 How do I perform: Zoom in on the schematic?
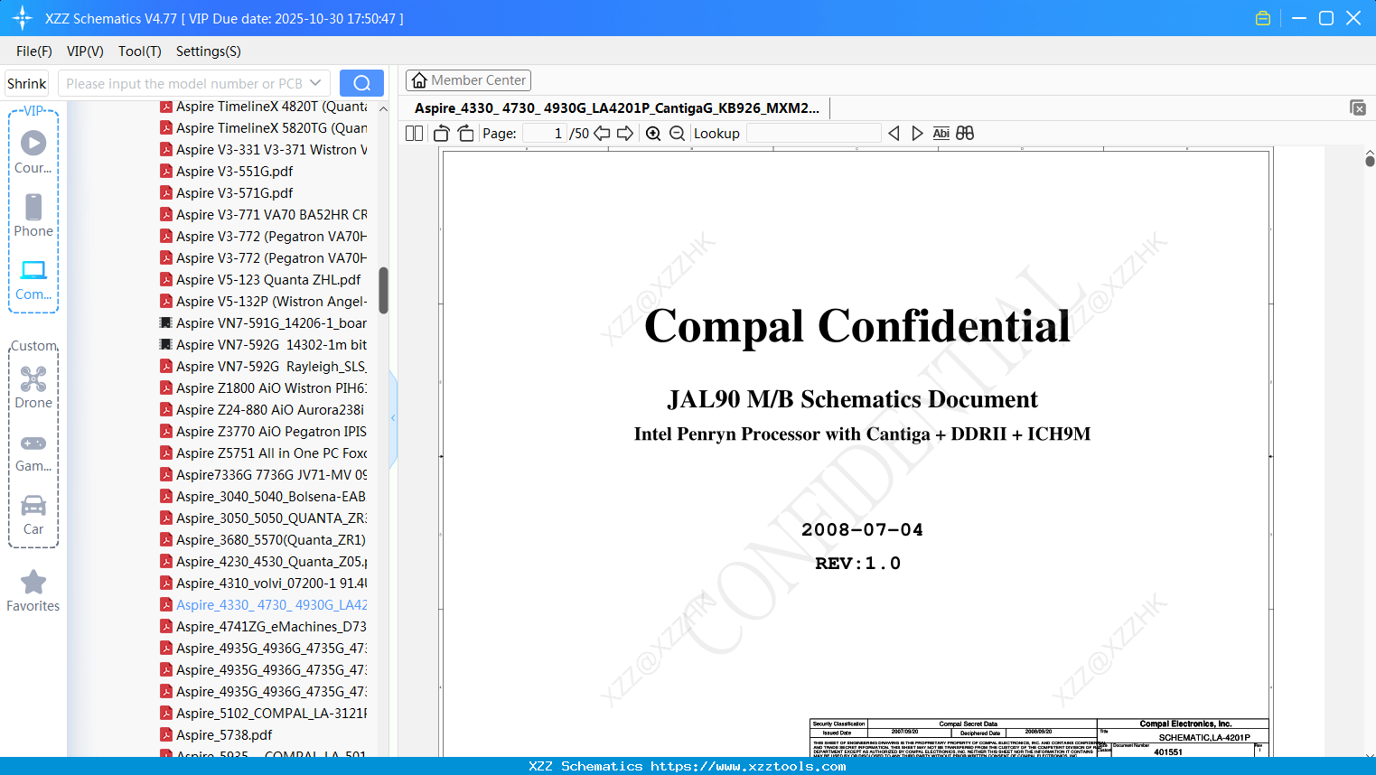pyautogui.click(x=653, y=134)
